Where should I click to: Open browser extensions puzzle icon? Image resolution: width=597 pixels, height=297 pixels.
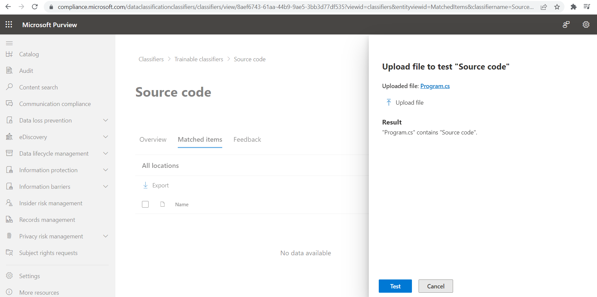click(573, 7)
